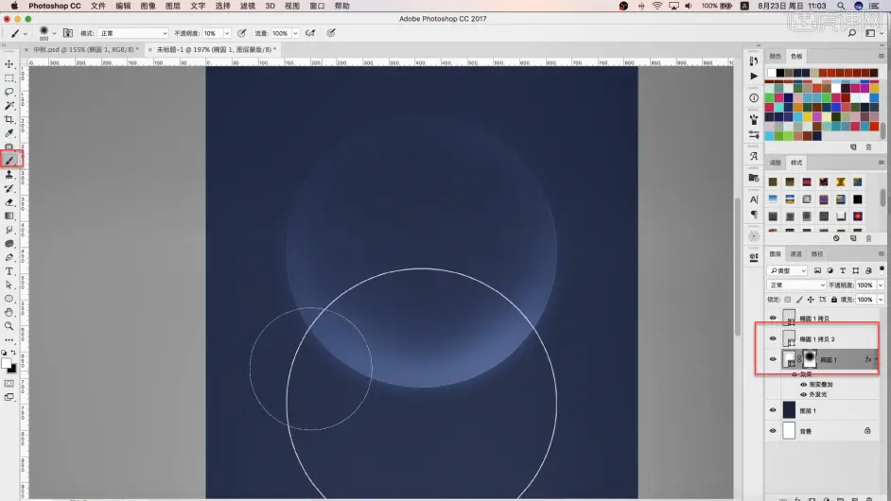Open the tool preset picker arrow
This screenshot has height=501, width=891.
click(25, 33)
